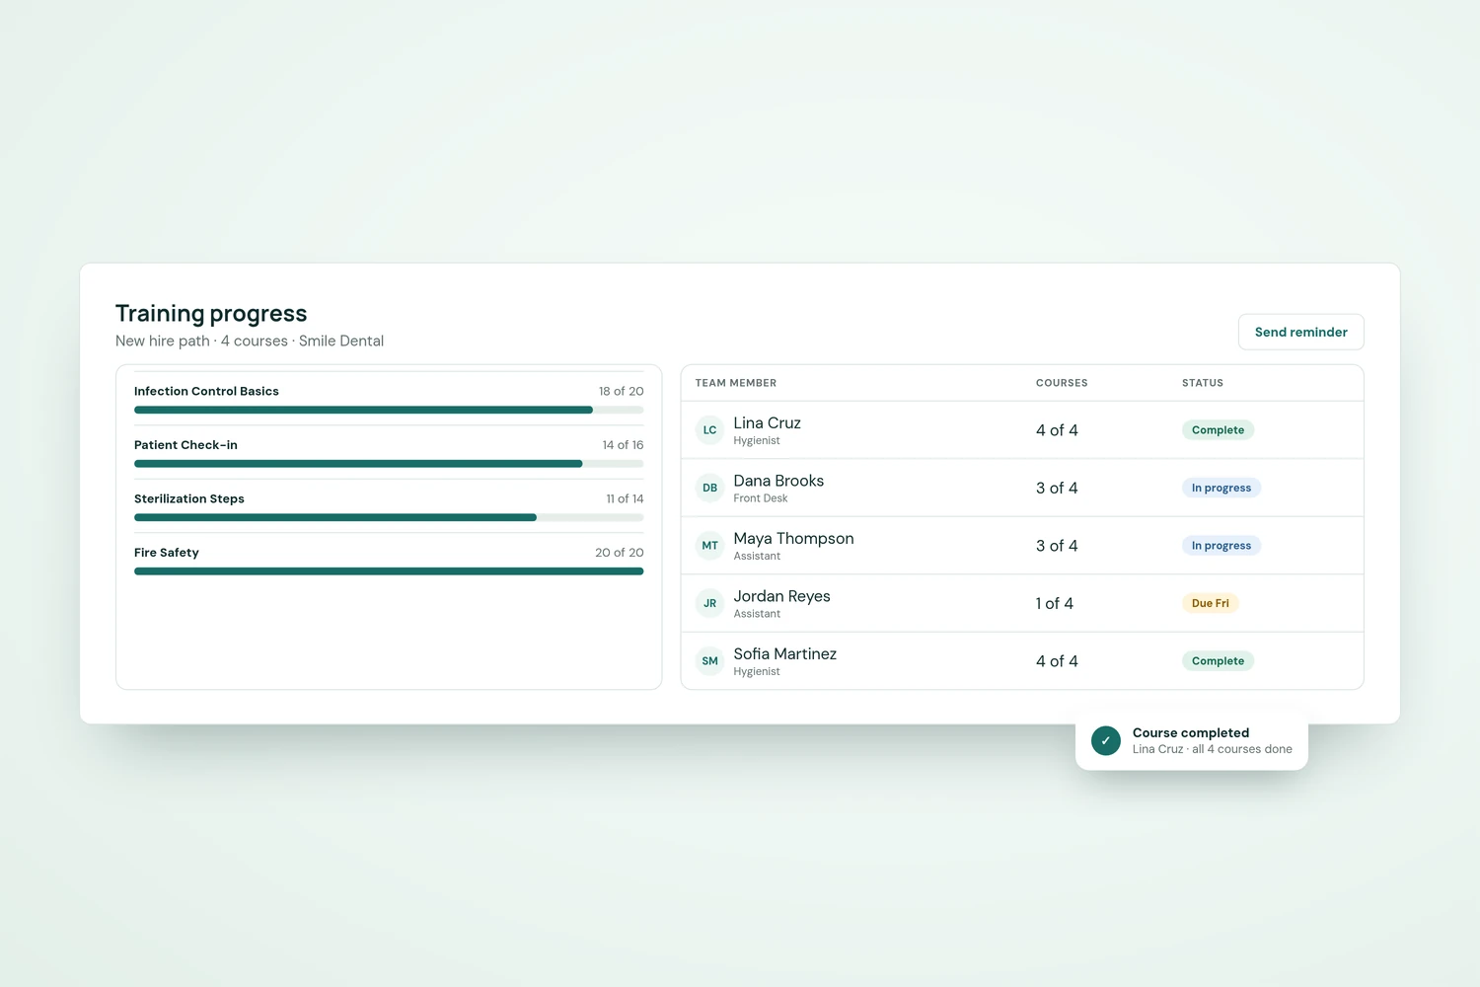Screen dimensions: 1480x987
Task: Click the Front Desk role label
Action: pyautogui.click(x=760, y=498)
